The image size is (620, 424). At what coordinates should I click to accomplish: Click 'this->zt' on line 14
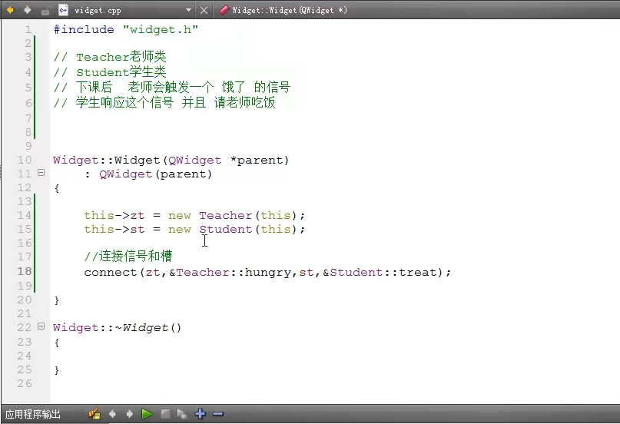114,216
